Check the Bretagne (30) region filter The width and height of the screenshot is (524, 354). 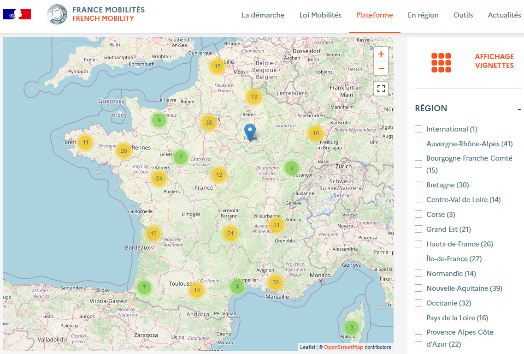[418, 185]
